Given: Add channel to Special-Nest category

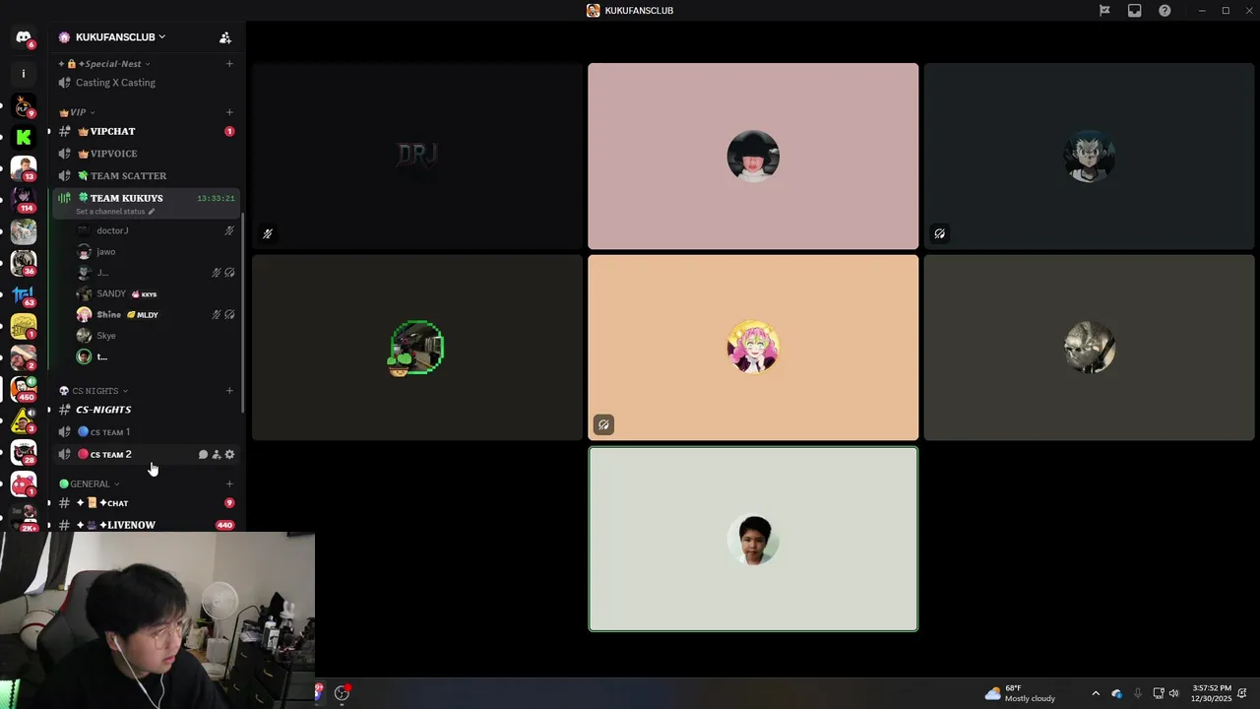Looking at the screenshot, I should (x=229, y=64).
